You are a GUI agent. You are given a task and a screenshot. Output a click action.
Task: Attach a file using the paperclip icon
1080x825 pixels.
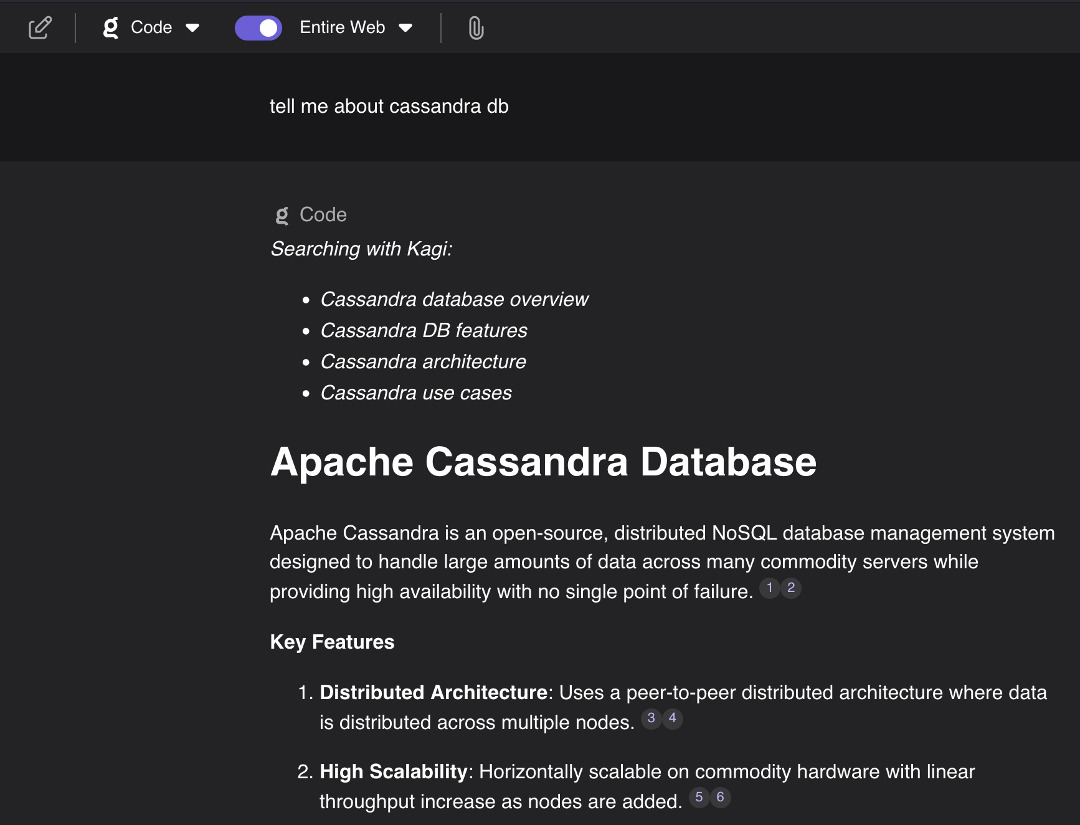[476, 28]
